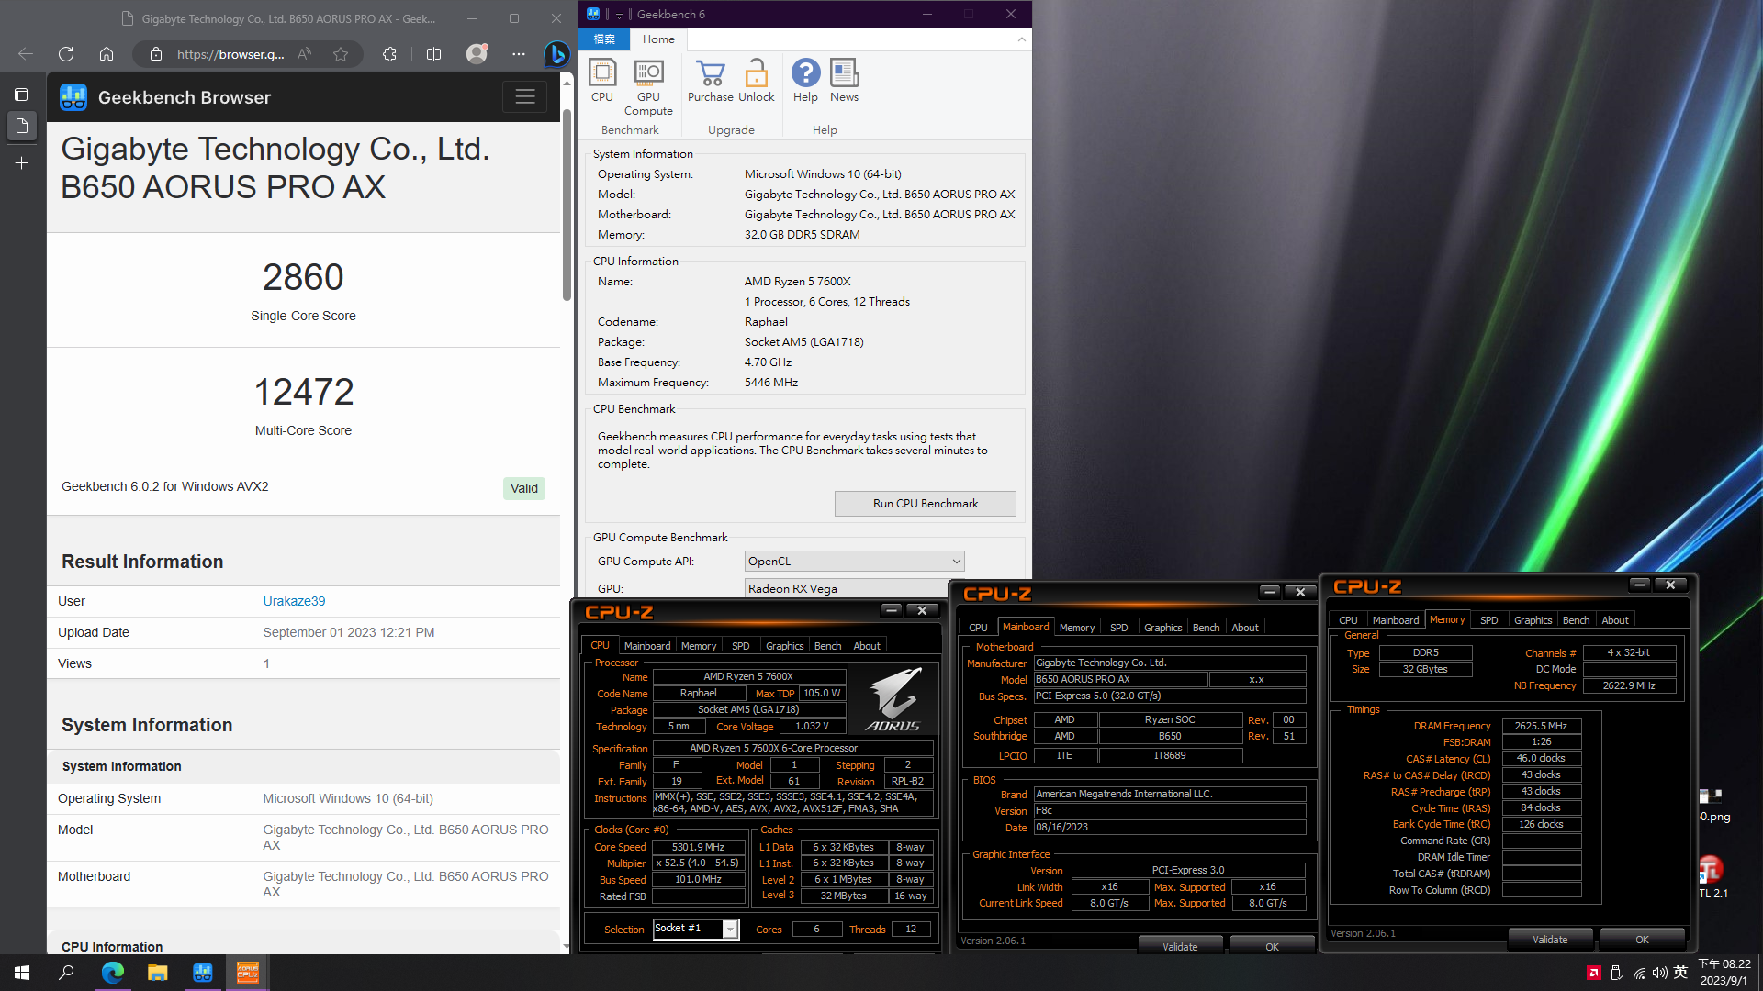This screenshot has width=1763, height=991.
Task: Open the blue File ribbon tab
Action: click(604, 39)
